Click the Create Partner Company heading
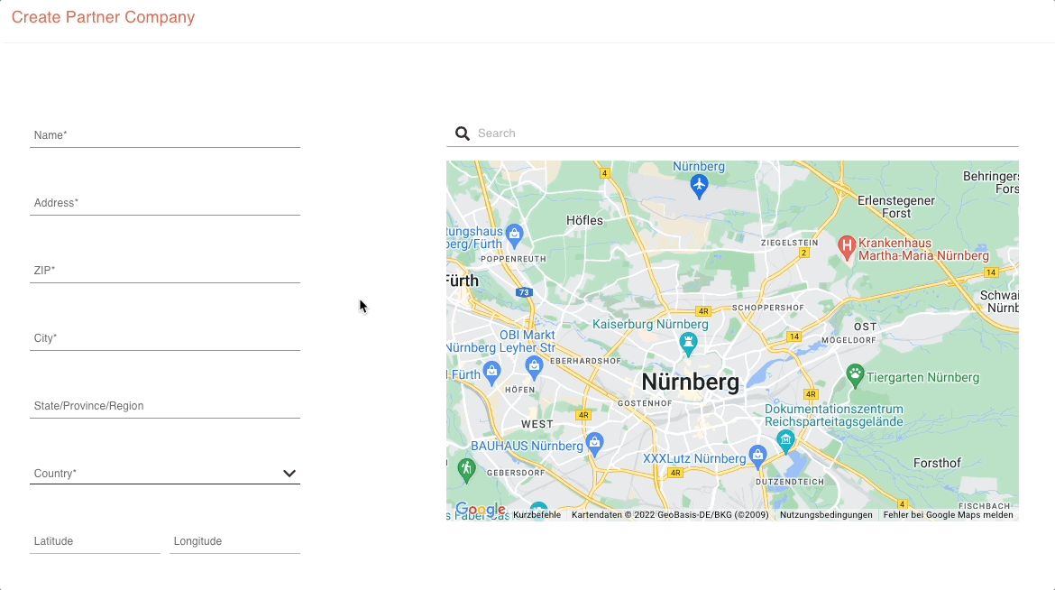 (x=103, y=17)
